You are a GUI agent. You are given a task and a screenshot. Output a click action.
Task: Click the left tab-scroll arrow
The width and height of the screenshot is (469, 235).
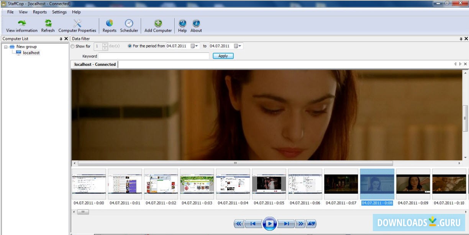click(x=456, y=64)
